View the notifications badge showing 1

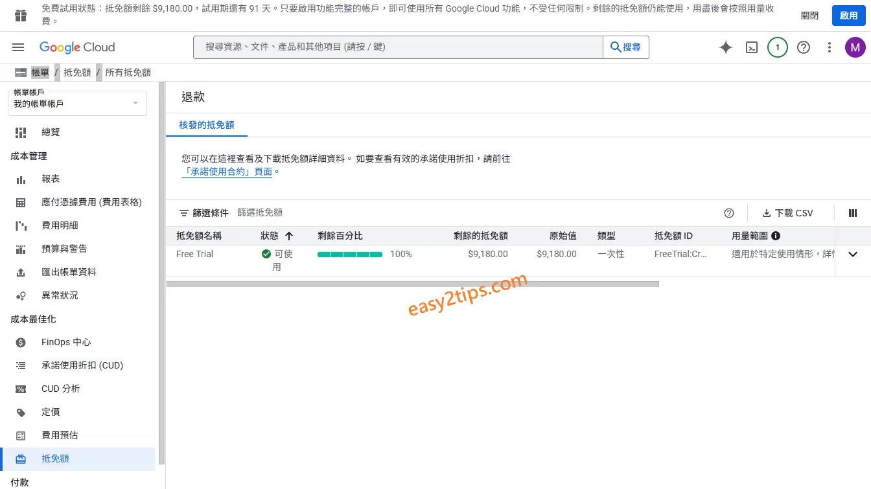tap(777, 47)
